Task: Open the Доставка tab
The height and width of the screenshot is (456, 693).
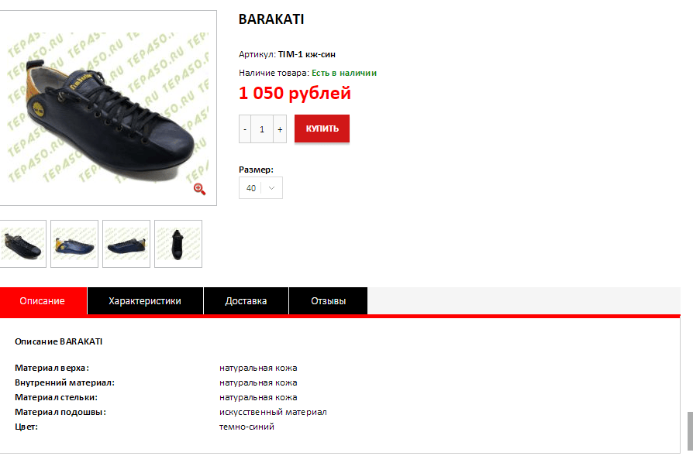Action: 246,301
